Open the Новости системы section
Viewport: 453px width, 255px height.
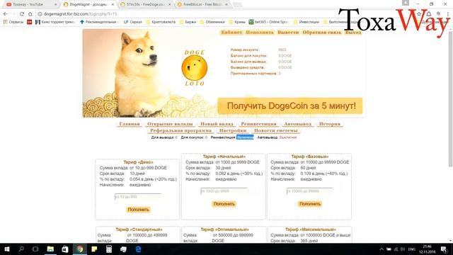tap(275, 130)
